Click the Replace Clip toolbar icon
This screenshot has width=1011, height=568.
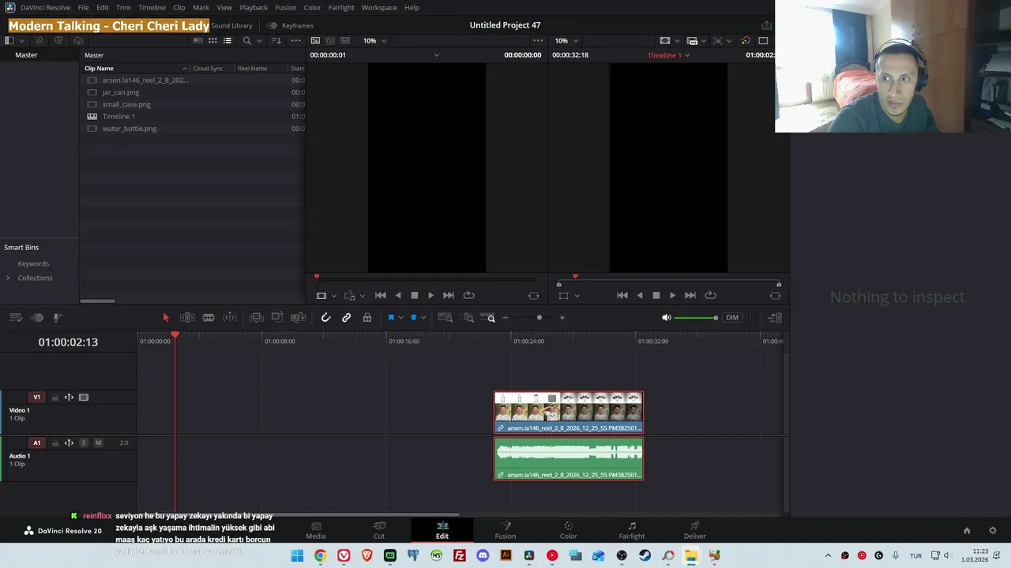tap(298, 318)
